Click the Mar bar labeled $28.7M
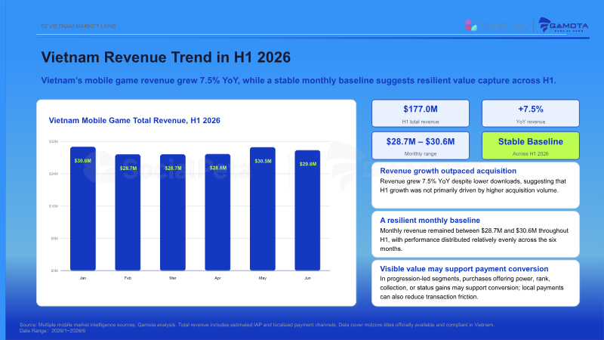Viewport: 604px width, 340px height. (x=173, y=212)
